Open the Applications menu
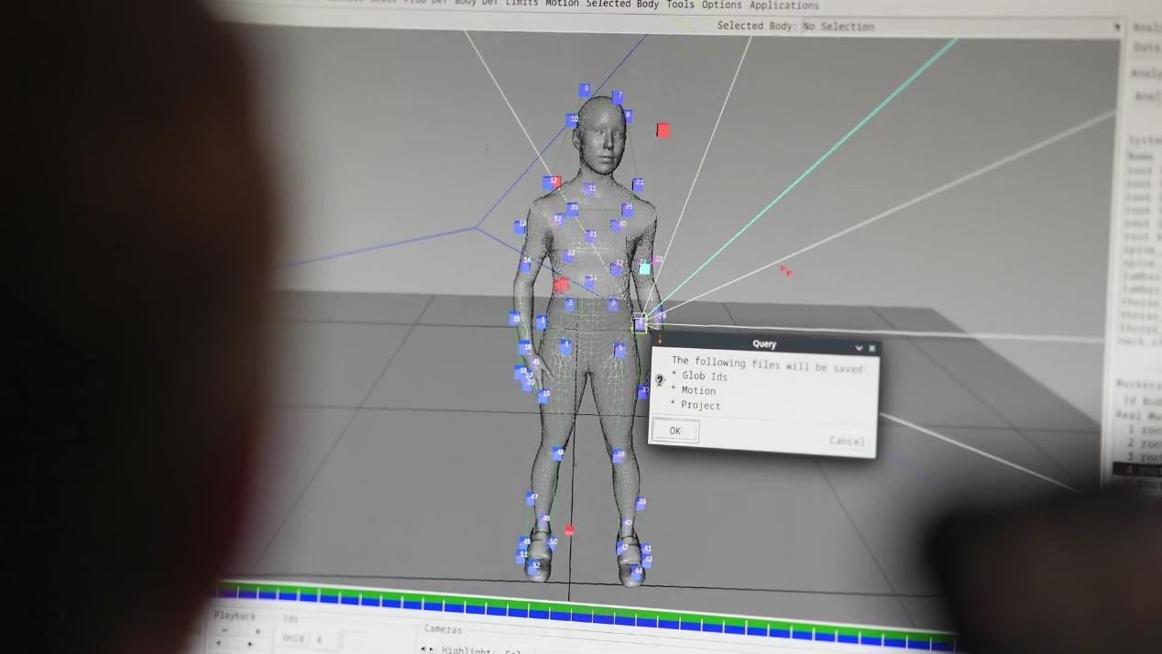 pyautogui.click(x=784, y=5)
